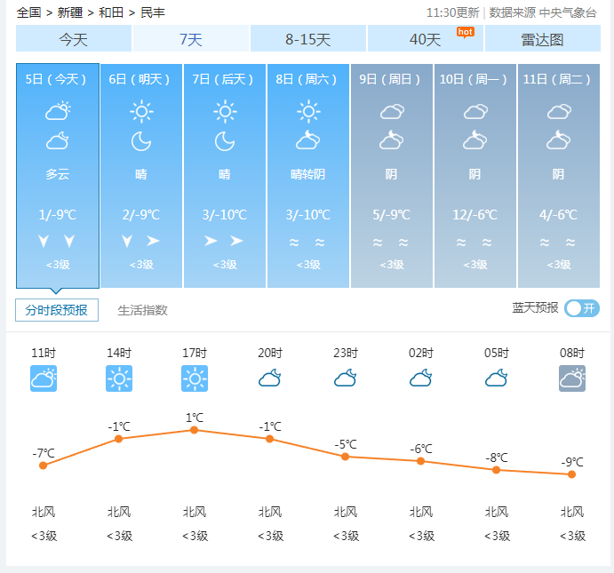Open the 雷达图 radar tab
Screen dimensions: 614x573
542,39
